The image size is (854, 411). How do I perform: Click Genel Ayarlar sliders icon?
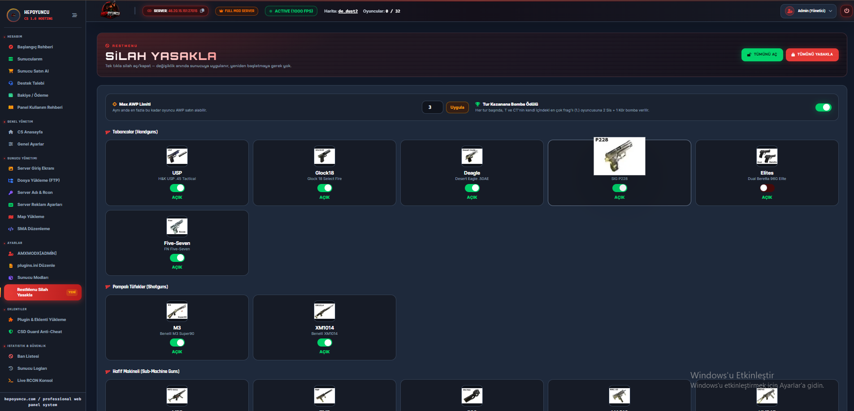coord(11,144)
